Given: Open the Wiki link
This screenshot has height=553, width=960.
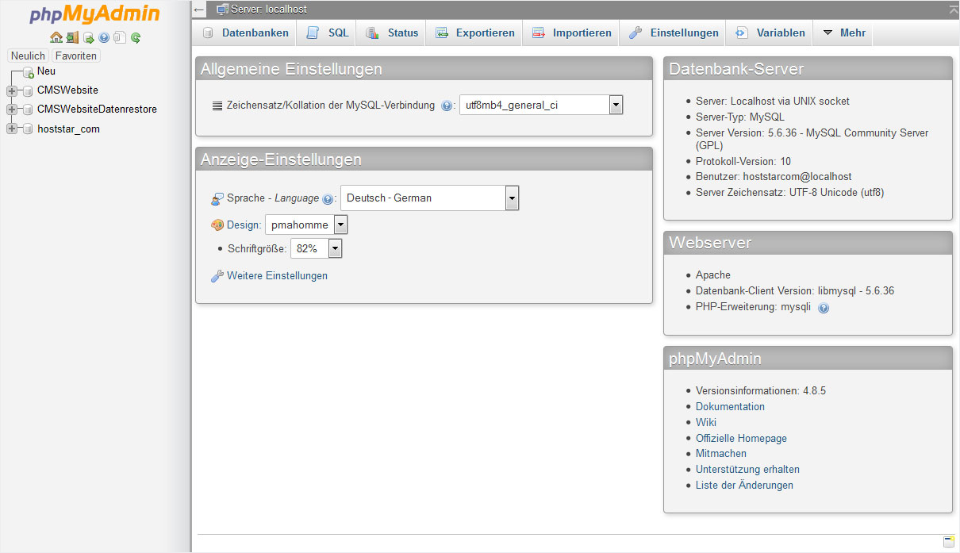Looking at the screenshot, I should [x=706, y=422].
